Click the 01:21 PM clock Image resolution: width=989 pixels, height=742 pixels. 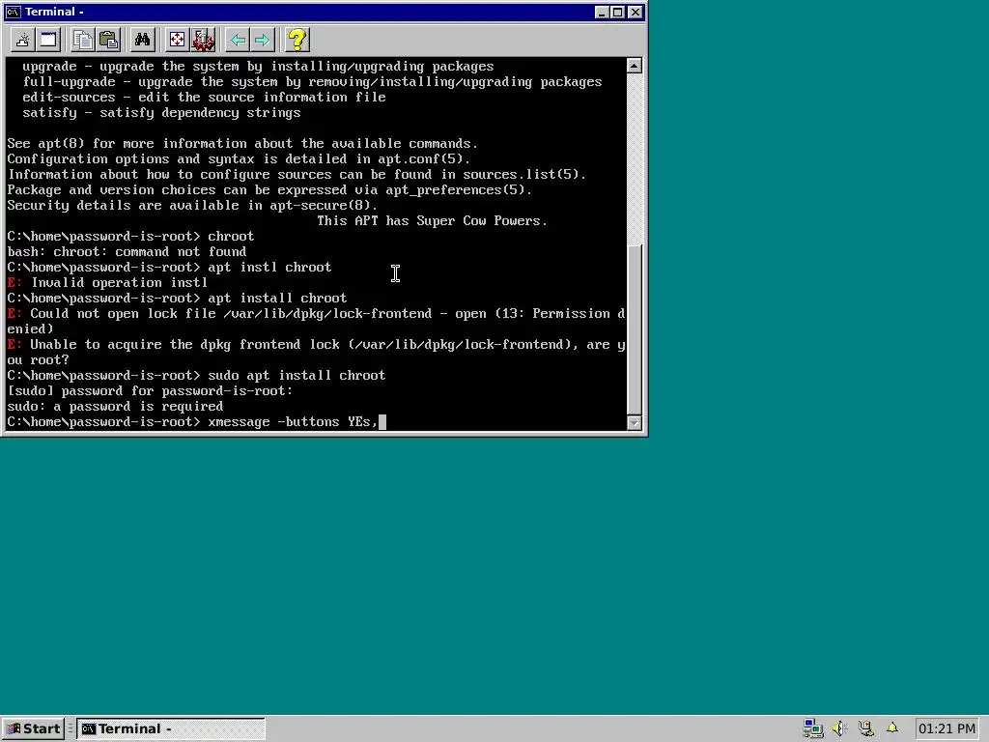click(947, 728)
